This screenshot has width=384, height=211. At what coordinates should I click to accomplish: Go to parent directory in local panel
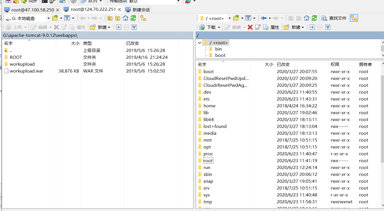tap(110, 18)
